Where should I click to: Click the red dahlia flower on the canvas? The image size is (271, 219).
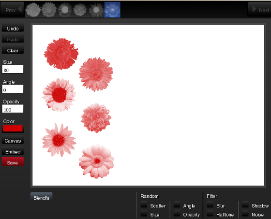[96, 118]
